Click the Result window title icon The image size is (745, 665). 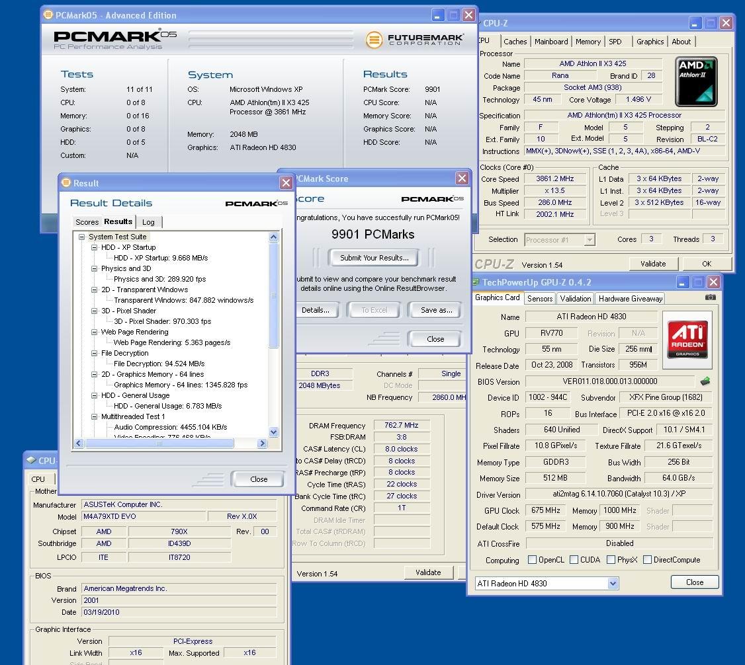coord(66,182)
